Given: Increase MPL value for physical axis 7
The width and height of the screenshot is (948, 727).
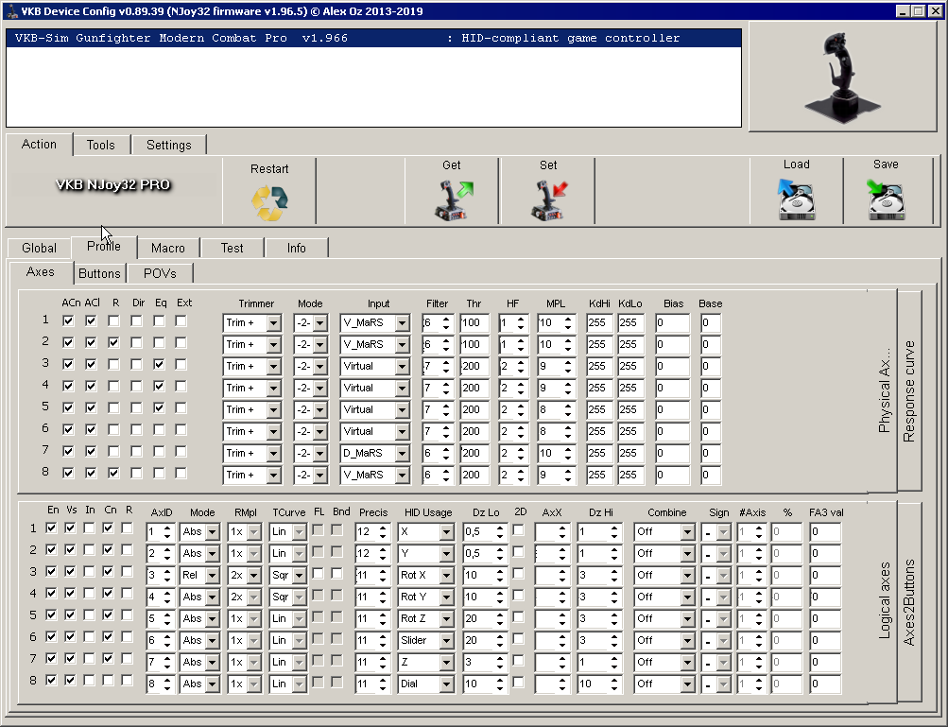Looking at the screenshot, I should click(568, 450).
